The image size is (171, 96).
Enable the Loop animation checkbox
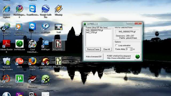point(116,45)
